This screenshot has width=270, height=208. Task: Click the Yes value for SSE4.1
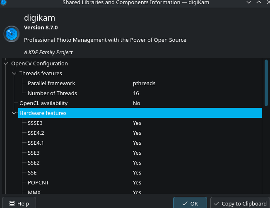coord(137,143)
